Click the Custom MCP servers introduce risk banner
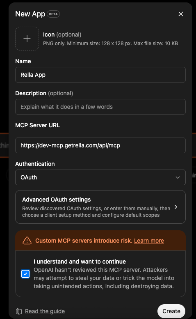196x319 pixels. click(100, 241)
